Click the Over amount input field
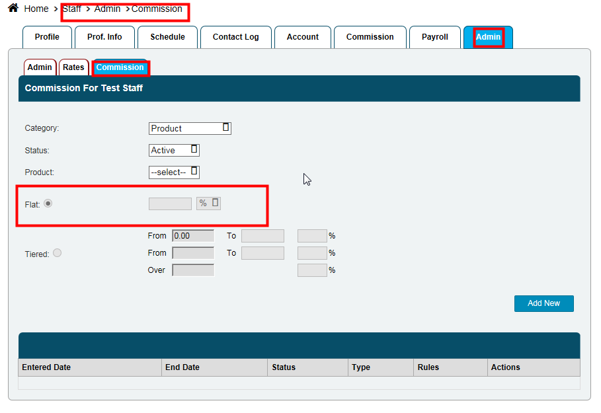 tap(192, 270)
